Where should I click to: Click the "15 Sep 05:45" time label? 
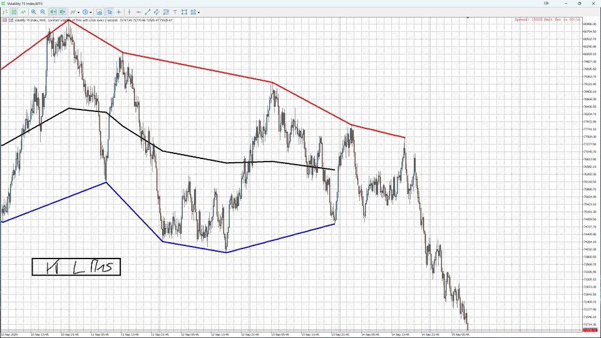click(461, 334)
